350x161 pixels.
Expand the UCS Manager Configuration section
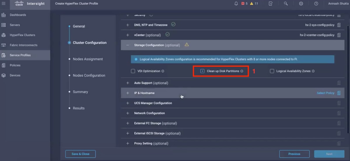[128, 103]
